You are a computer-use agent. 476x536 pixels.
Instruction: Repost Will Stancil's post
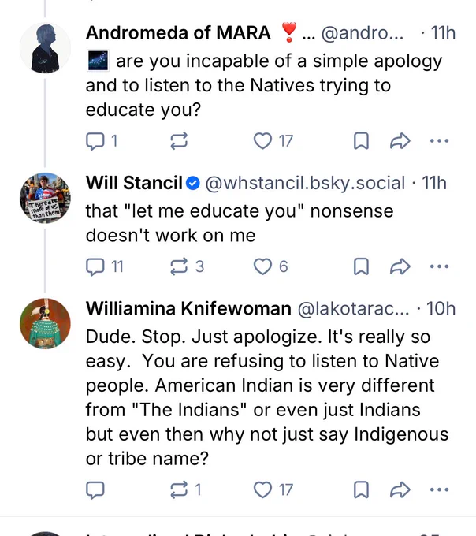pos(179,266)
